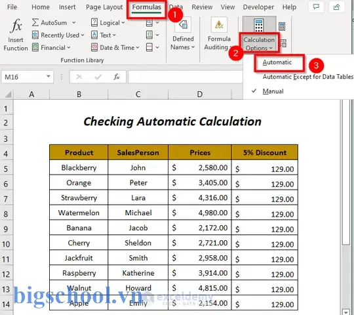This screenshot has height=315, width=354.
Task: Click the formula bar cancel X icon
Action: tap(79, 77)
